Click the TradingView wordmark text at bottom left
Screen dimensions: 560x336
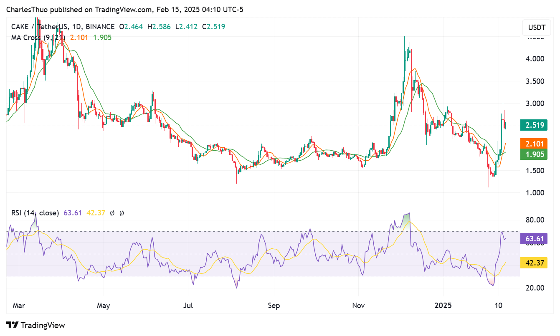point(43,326)
